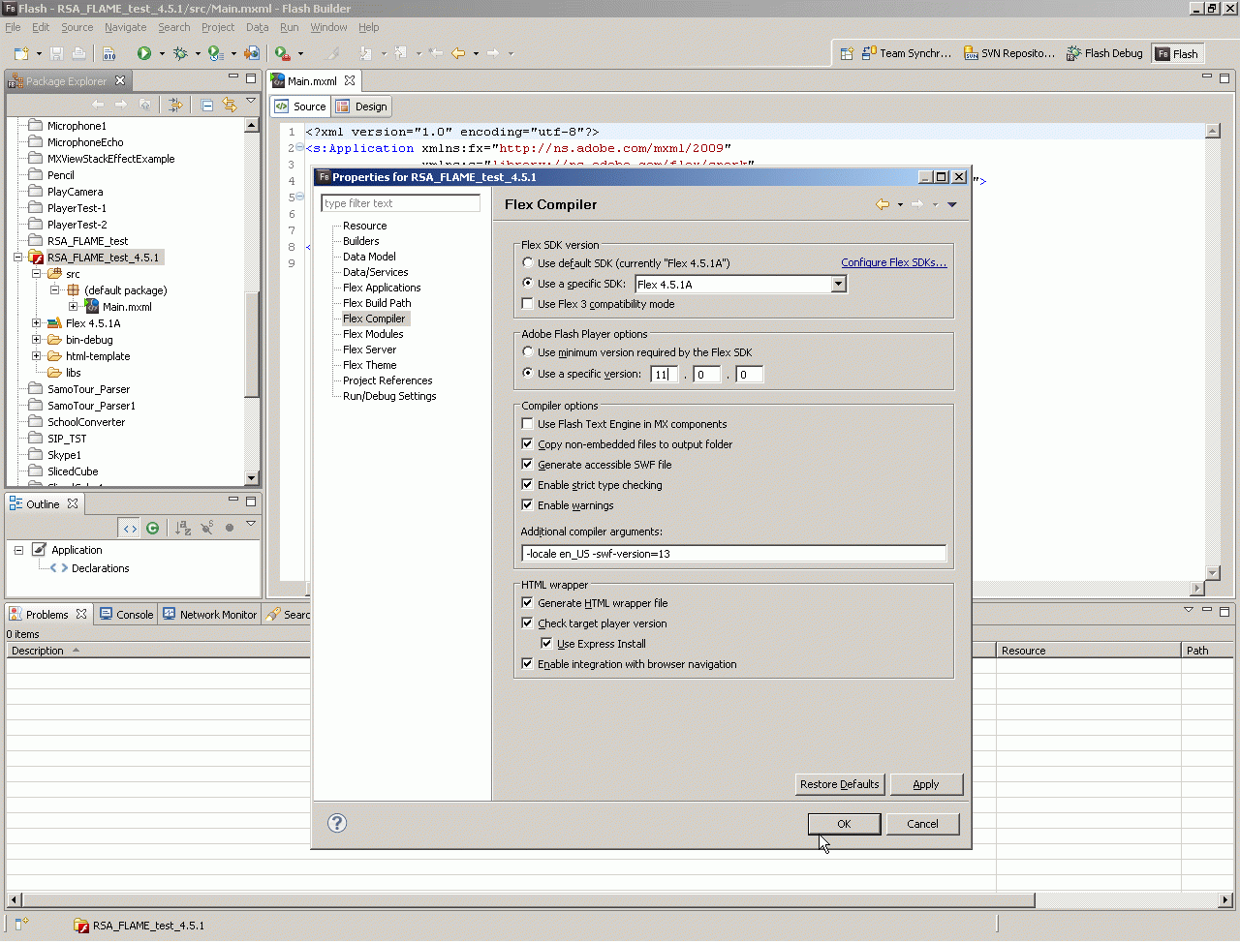Expand the html-template folder
This screenshot has height=942, width=1240.
pyautogui.click(x=36, y=356)
